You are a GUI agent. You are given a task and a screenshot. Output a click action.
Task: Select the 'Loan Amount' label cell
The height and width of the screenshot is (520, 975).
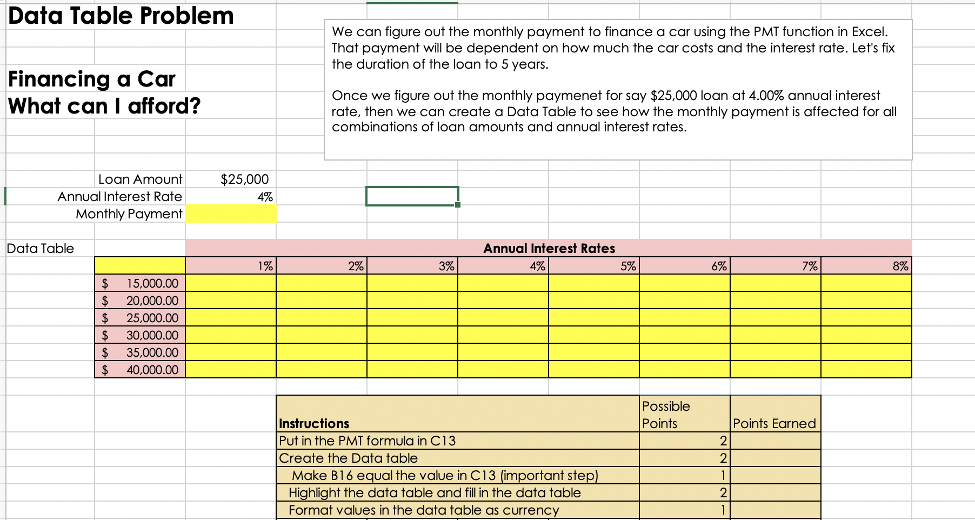tap(140, 179)
